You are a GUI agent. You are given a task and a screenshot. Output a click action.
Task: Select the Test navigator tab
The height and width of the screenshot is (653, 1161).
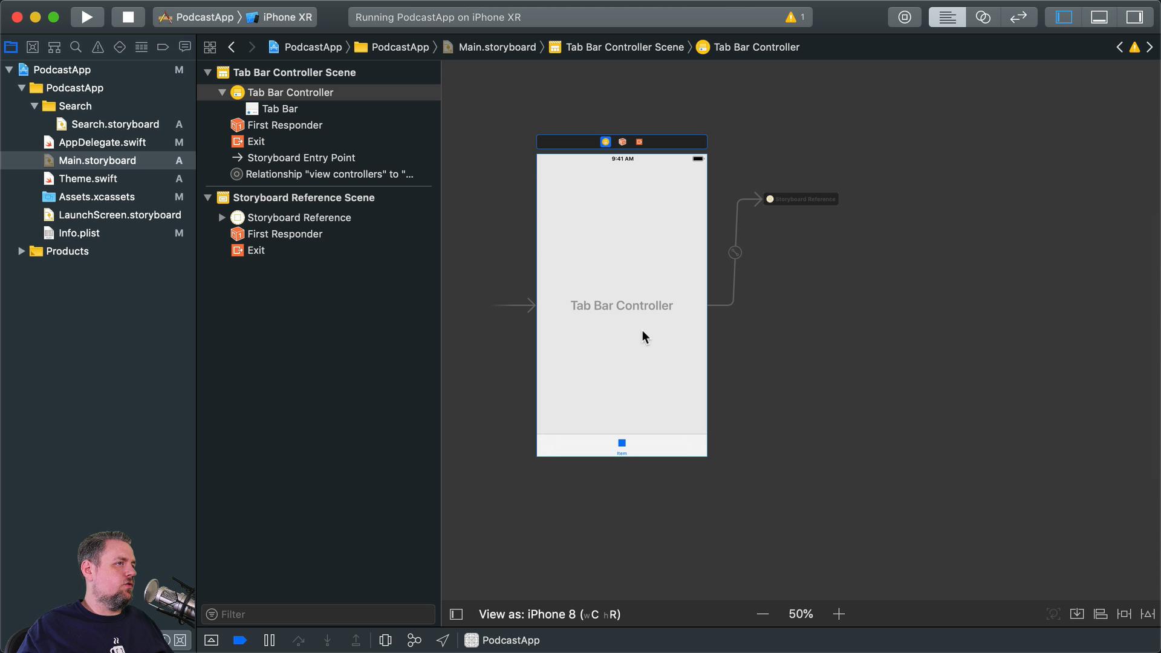pos(120,47)
